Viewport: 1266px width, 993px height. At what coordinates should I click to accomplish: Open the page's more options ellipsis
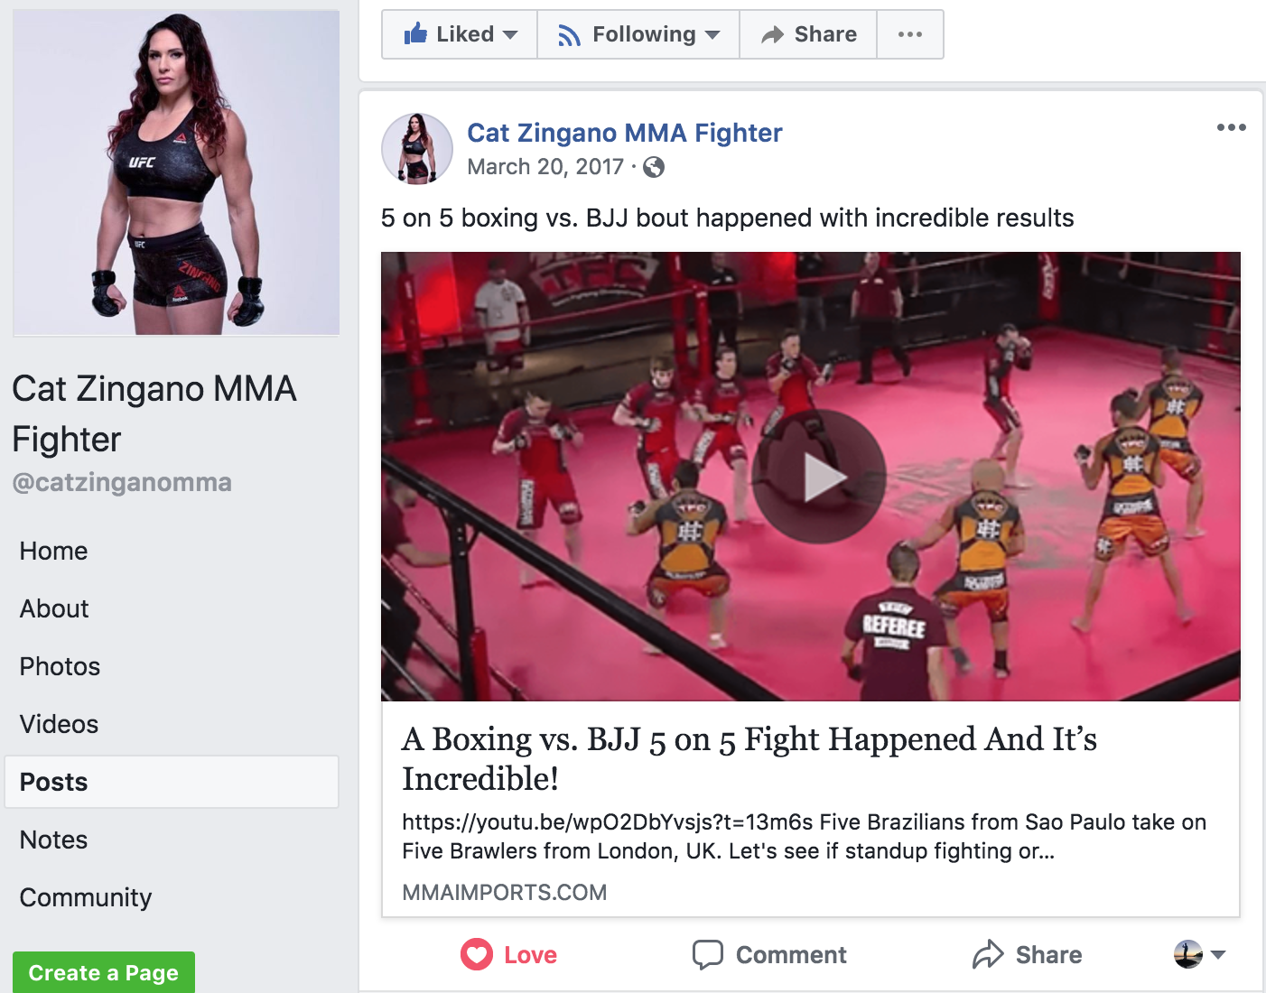[x=910, y=34]
